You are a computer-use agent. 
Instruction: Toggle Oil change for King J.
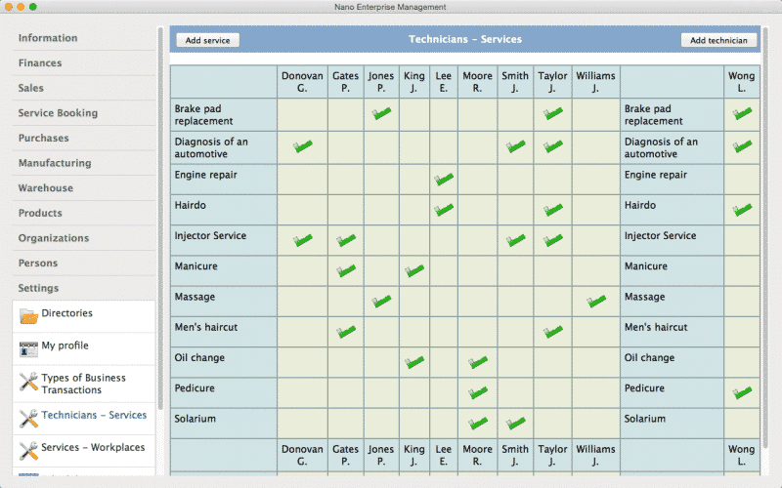414,362
